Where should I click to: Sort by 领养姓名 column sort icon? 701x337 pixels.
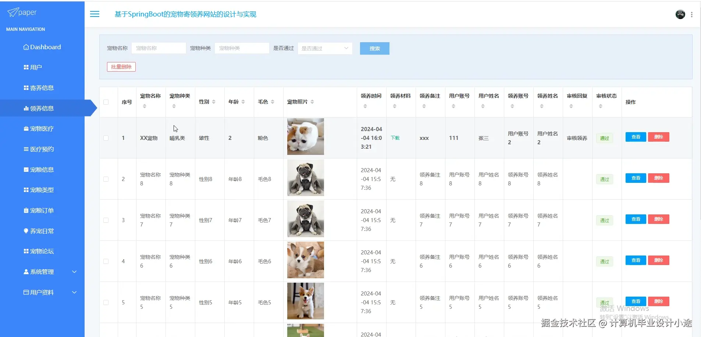[x=542, y=106]
